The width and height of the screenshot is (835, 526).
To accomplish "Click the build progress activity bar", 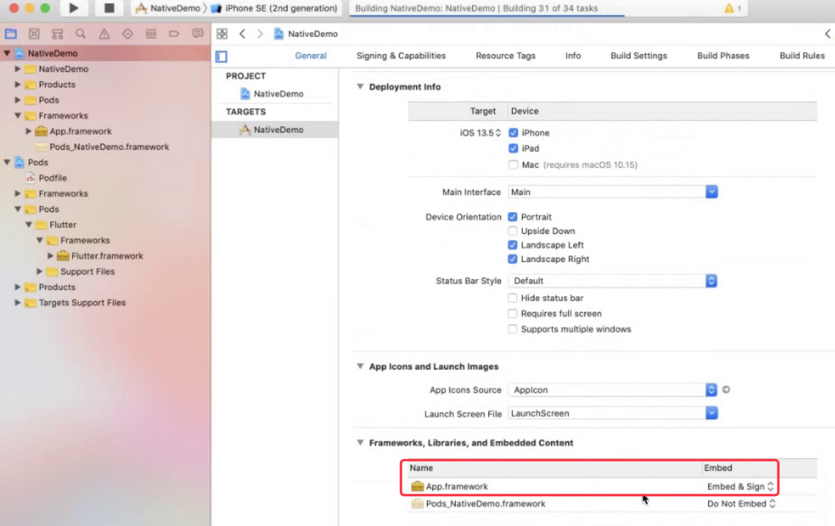I will coord(548,8).
